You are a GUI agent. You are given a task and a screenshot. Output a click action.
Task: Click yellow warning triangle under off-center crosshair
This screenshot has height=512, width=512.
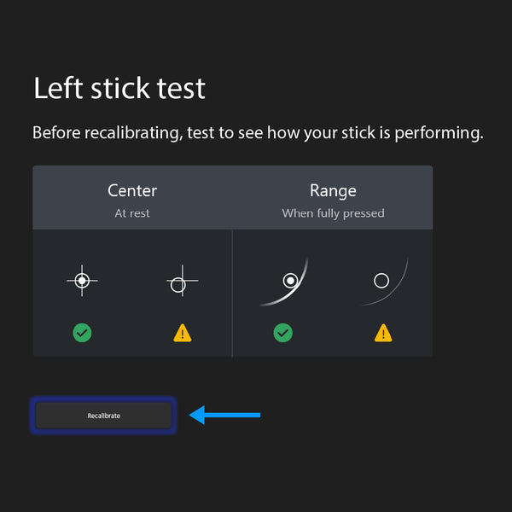pyautogui.click(x=183, y=333)
